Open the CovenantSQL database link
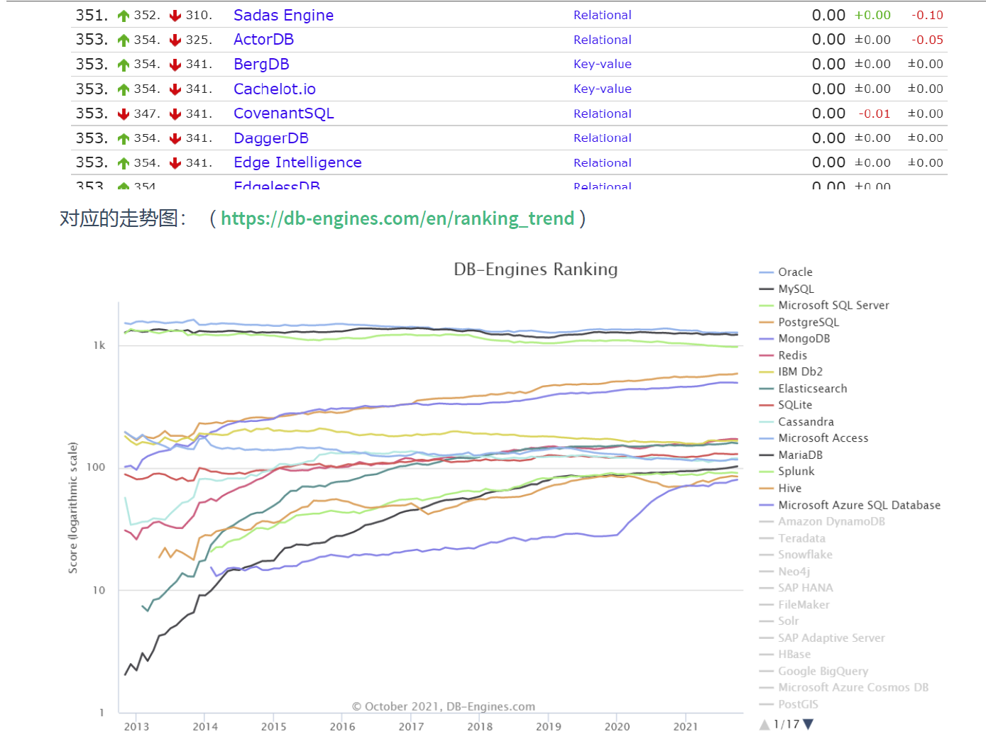 tap(283, 113)
